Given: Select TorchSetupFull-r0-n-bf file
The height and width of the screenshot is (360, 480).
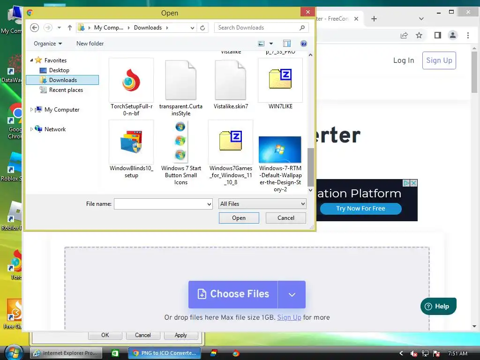Looking at the screenshot, I should (x=131, y=87).
